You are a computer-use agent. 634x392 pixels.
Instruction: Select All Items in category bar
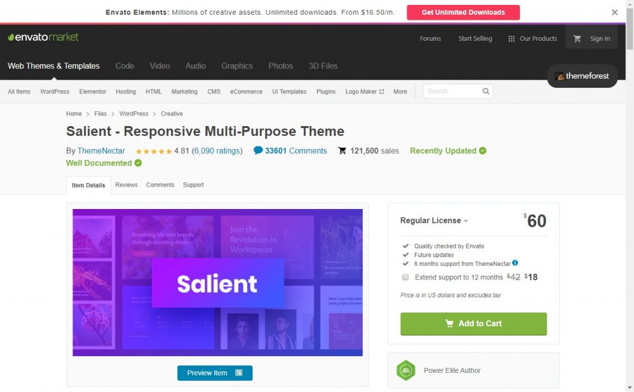pyautogui.click(x=19, y=92)
